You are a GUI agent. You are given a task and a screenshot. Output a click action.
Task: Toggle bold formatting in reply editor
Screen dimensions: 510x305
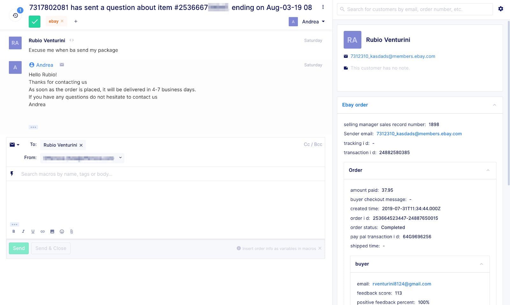14,232
